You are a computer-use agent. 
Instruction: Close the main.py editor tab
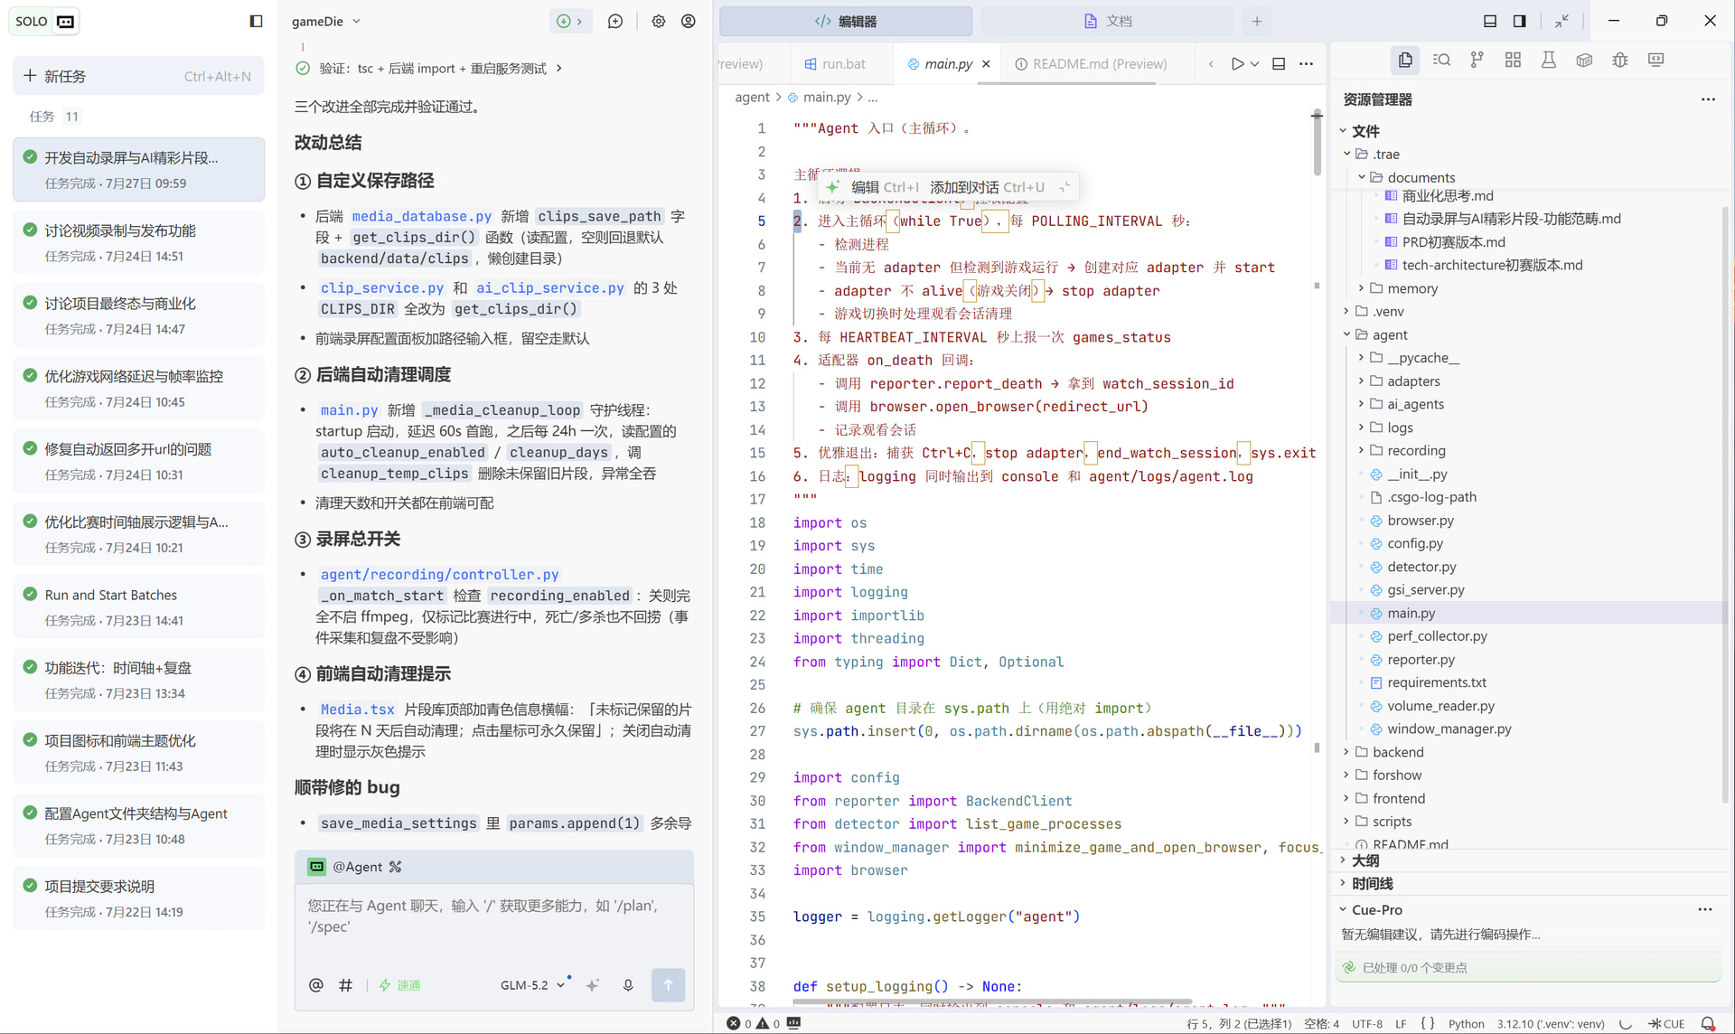(986, 64)
